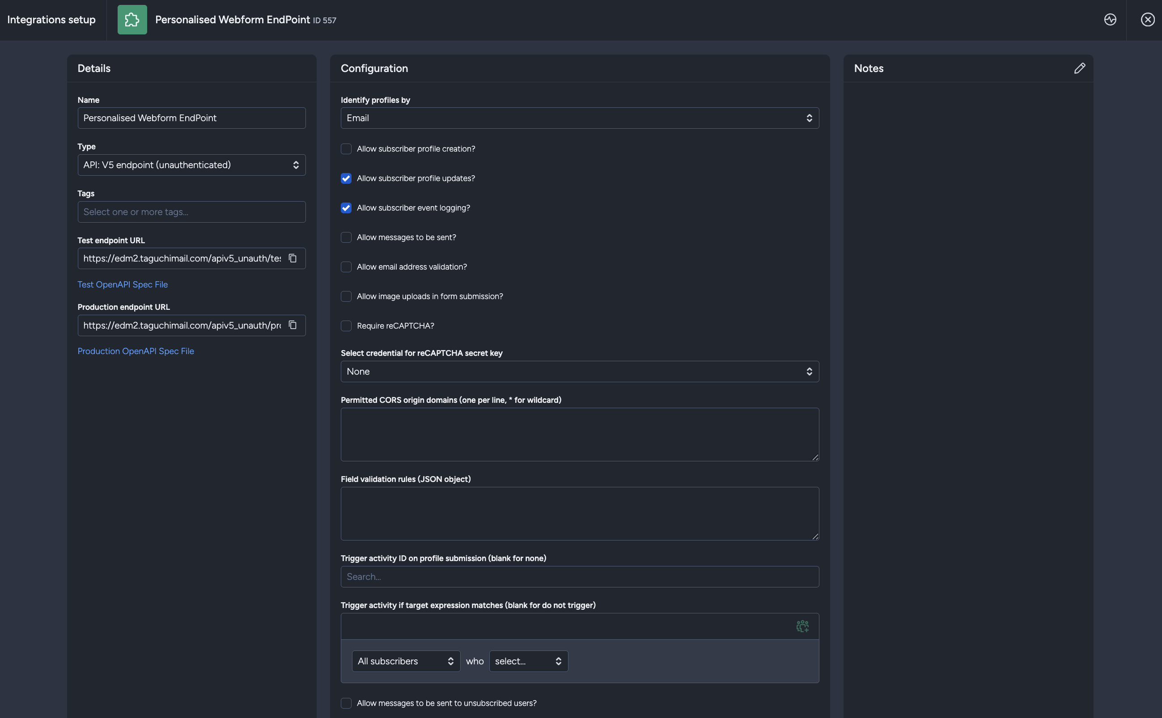
Task: Open the activity pulse icon in header
Action: 1110,20
